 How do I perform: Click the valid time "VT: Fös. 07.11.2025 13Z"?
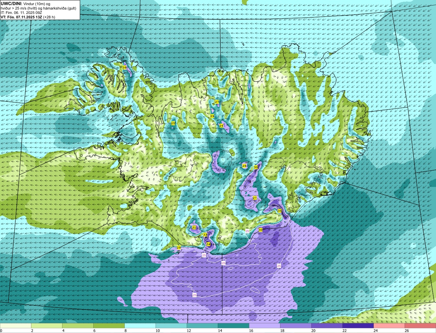point(21,17)
